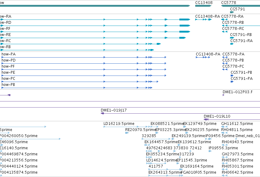Click the 317239 feature label
Image resolution: width=260 pixels, height=177 pixels.
tap(187, 154)
